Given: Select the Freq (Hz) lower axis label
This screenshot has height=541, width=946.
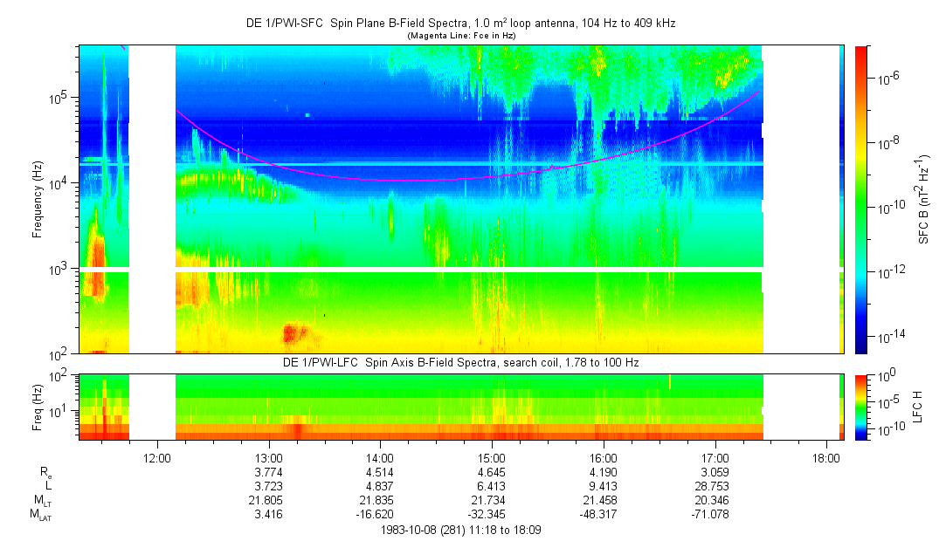Looking at the screenshot, I should pos(38,407).
